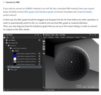Follow the Substance graph link
101x95 pixels.
(x=46, y=12)
